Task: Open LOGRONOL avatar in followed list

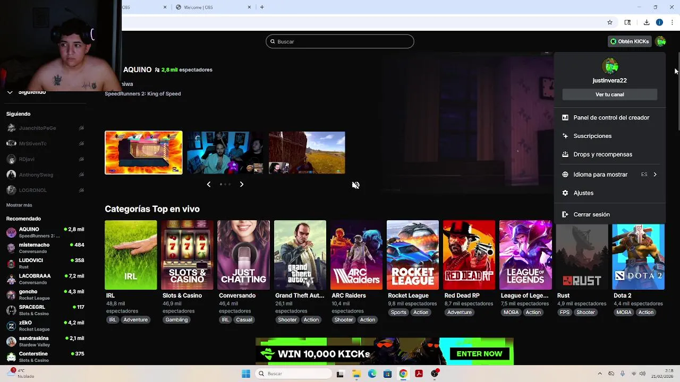Action: [11, 190]
